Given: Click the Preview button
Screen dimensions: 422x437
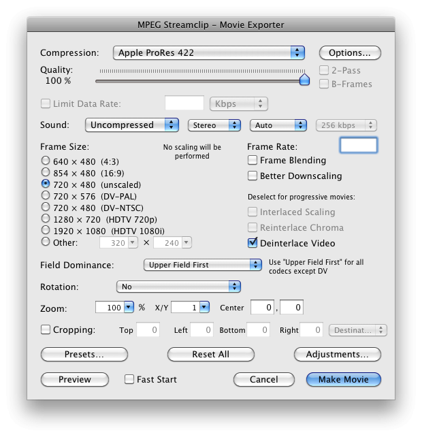Looking at the screenshot, I should coord(75,379).
